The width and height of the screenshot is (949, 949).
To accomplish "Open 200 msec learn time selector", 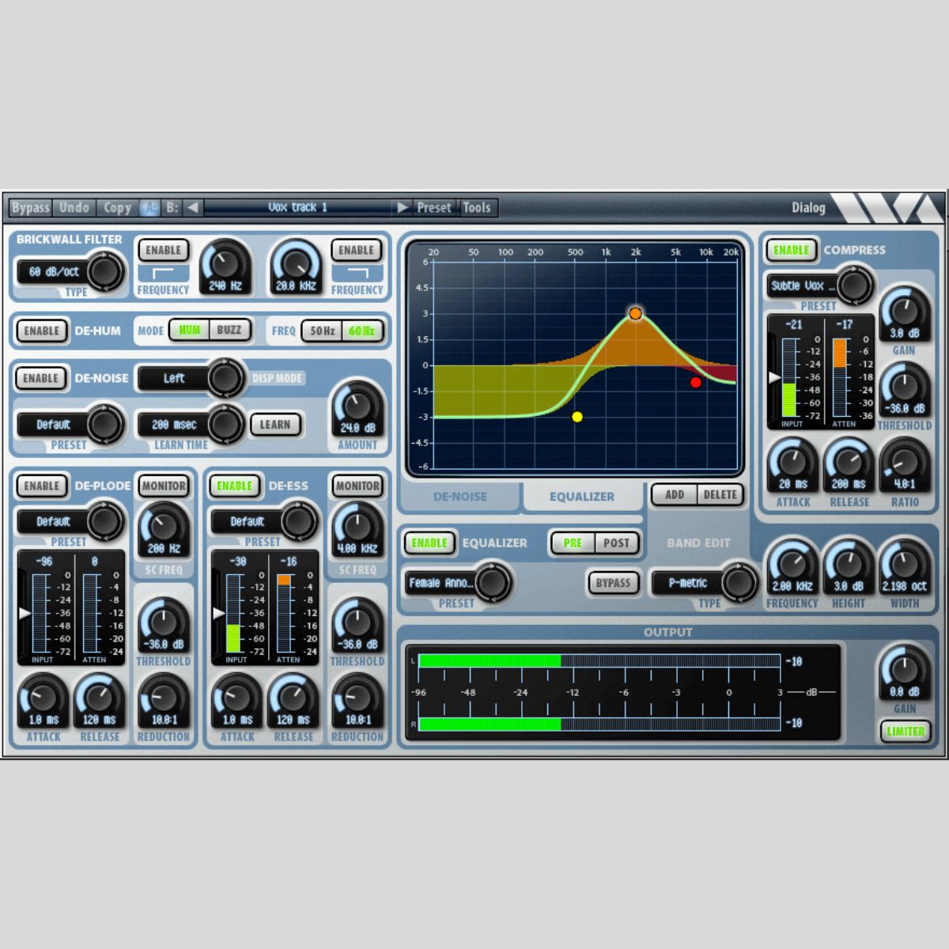I will [x=191, y=425].
